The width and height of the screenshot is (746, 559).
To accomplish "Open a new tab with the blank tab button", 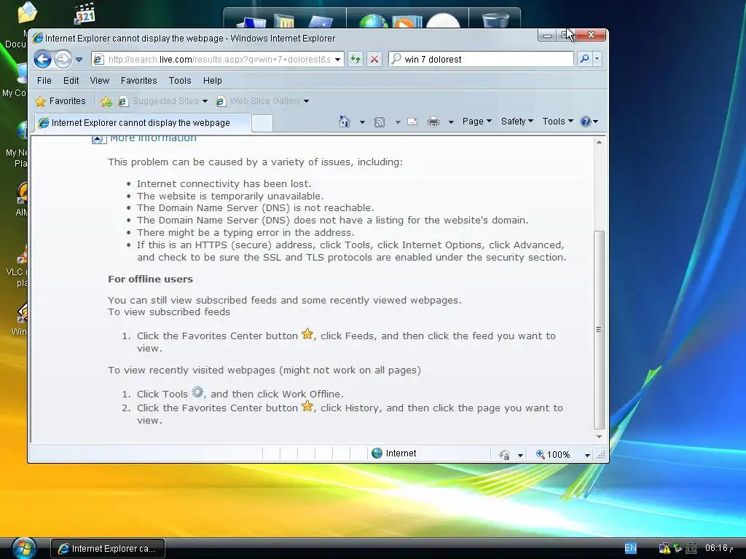I will 262,123.
